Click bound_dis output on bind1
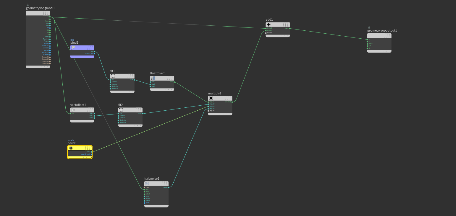This screenshot has width=456, height=216. (x=94, y=53)
